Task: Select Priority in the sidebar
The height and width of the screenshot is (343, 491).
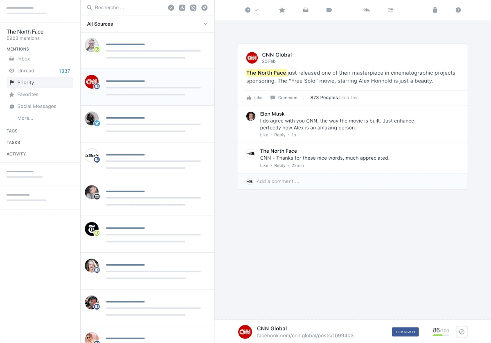Action: pyautogui.click(x=40, y=82)
